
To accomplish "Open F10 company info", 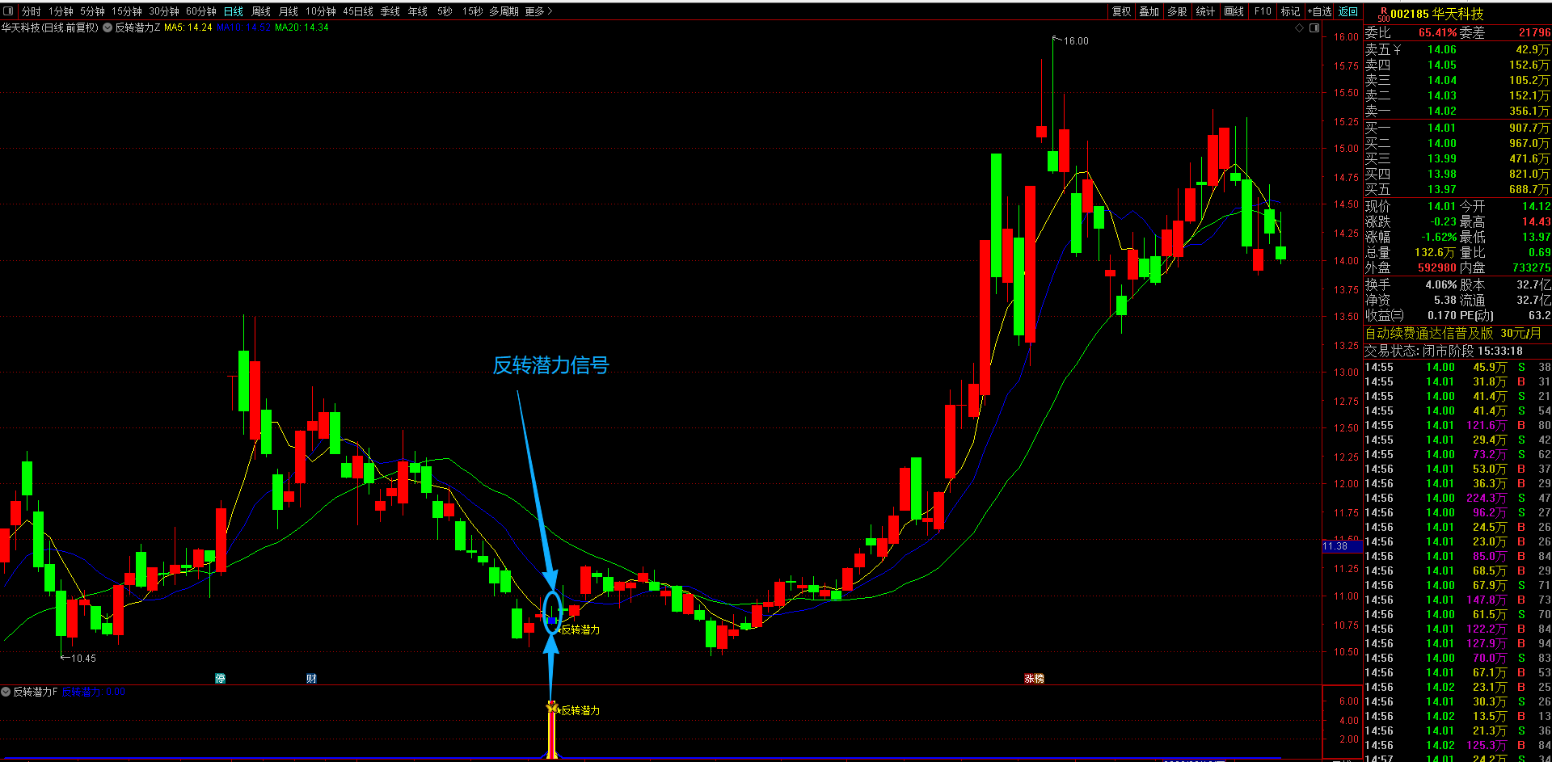I will pos(1263,11).
